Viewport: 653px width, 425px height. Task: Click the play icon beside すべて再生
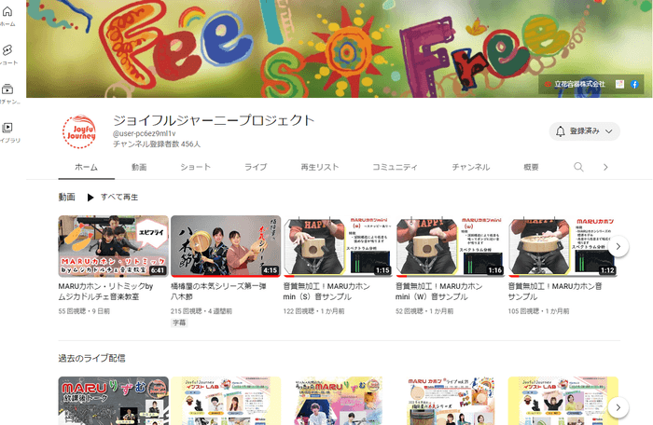point(90,198)
